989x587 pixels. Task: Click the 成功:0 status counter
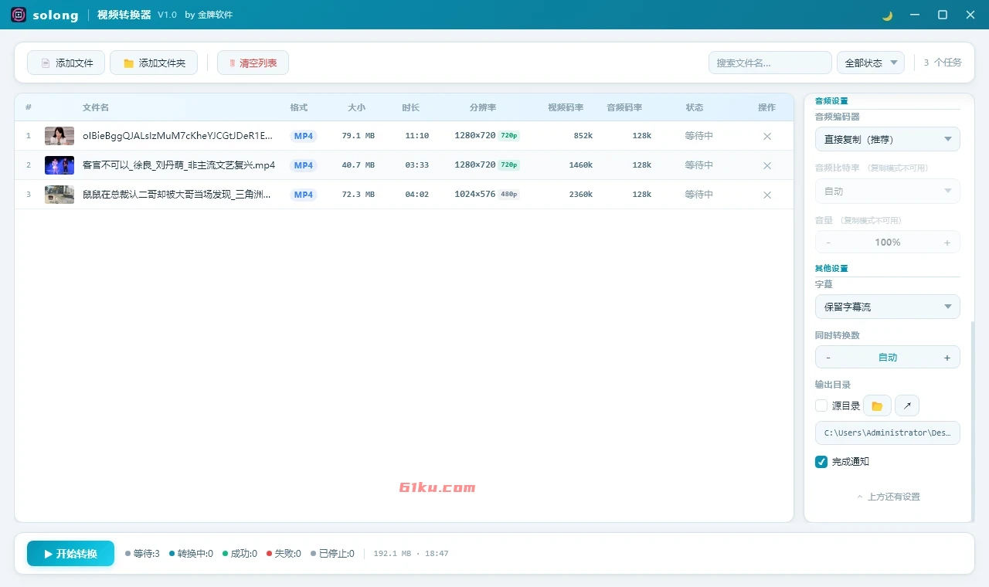click(240, 554)
